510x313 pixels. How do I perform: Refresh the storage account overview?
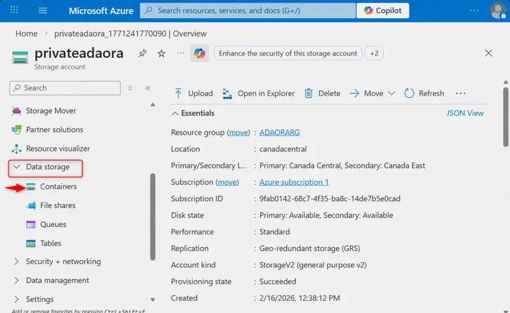click(424, 93)
